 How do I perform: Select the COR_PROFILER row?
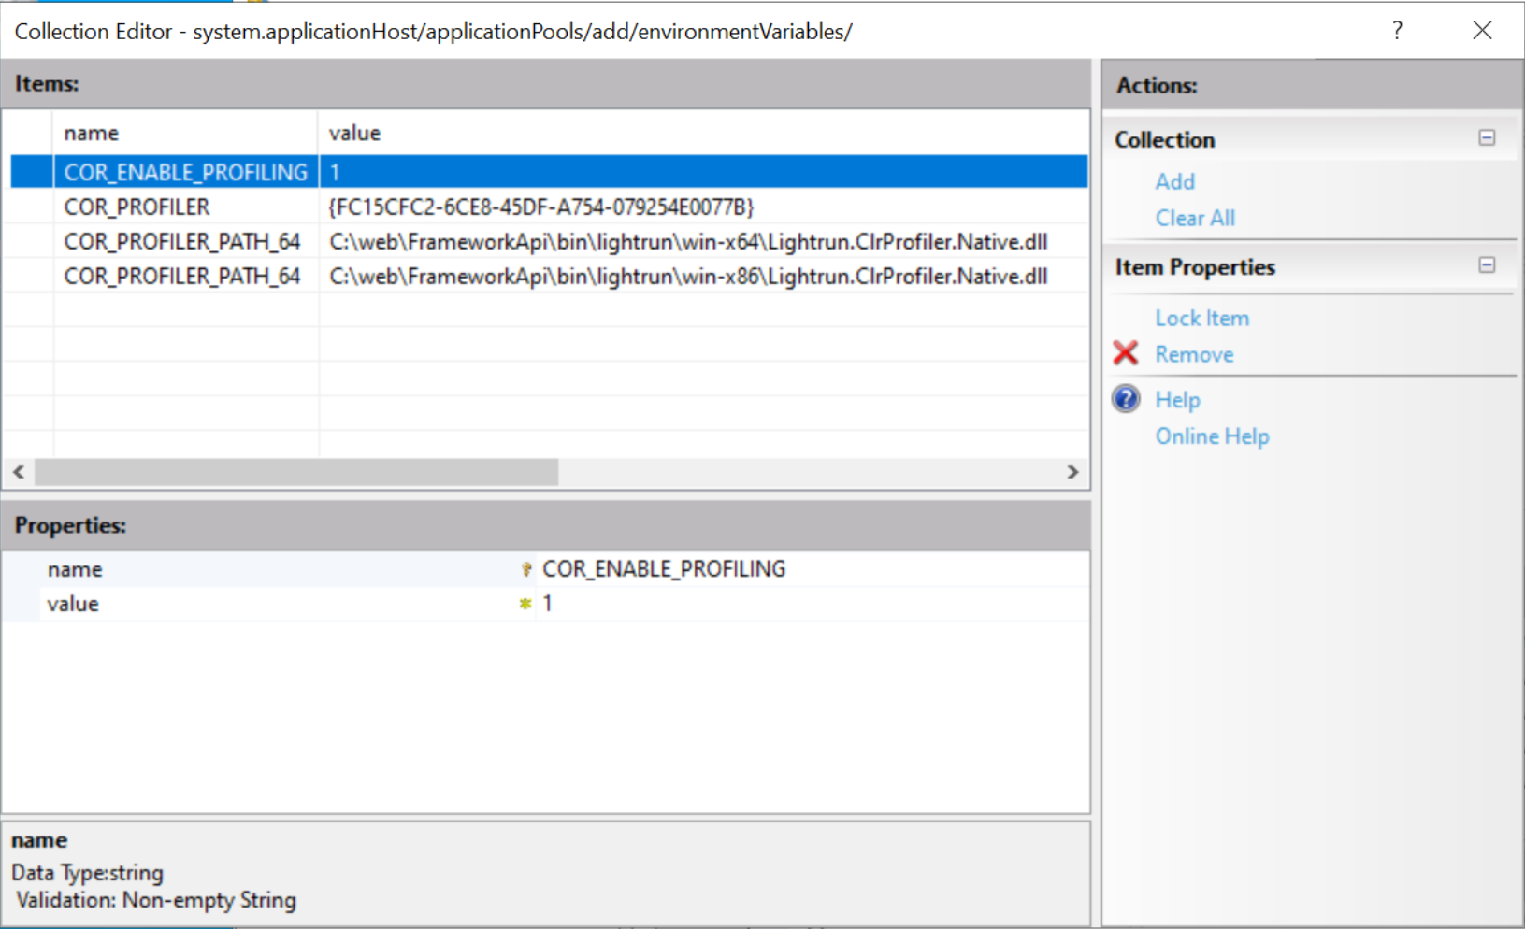[x=137, y=207]
